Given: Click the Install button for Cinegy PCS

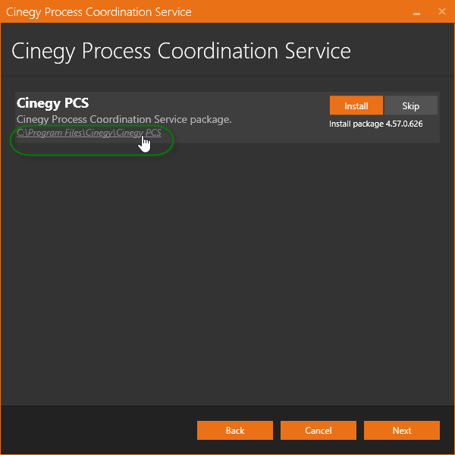Looking at the screenshot, I should click(356, 105).
